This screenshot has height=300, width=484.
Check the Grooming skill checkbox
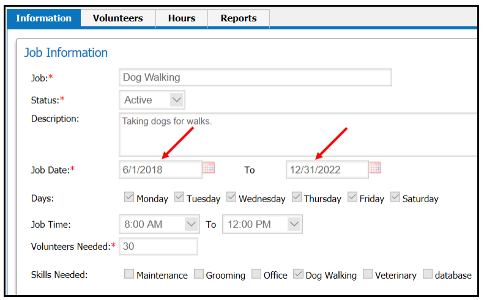tap(199, 274)
